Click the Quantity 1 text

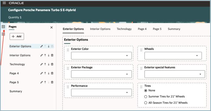pyautogui.click(x=15, y=17)
